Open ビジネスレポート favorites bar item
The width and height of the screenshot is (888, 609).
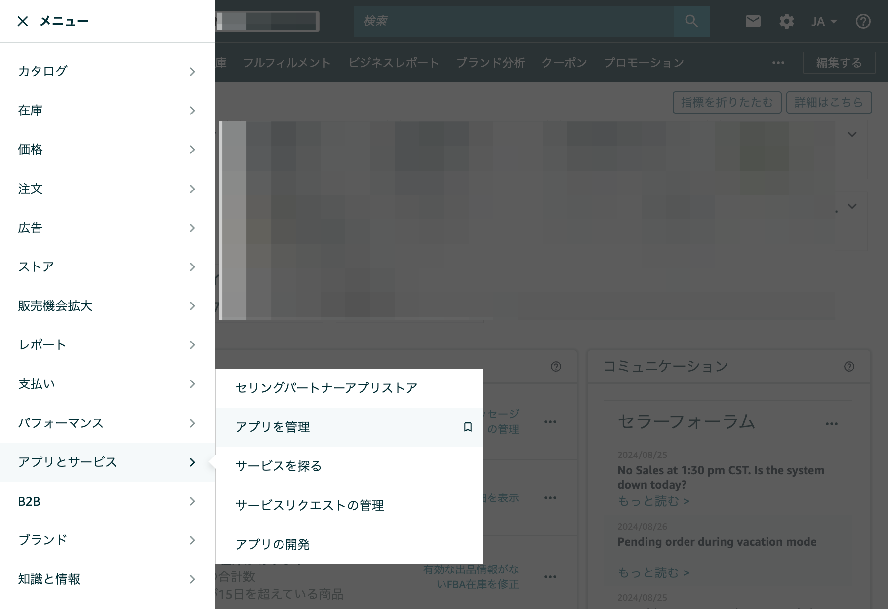click(x=394, y=63)
